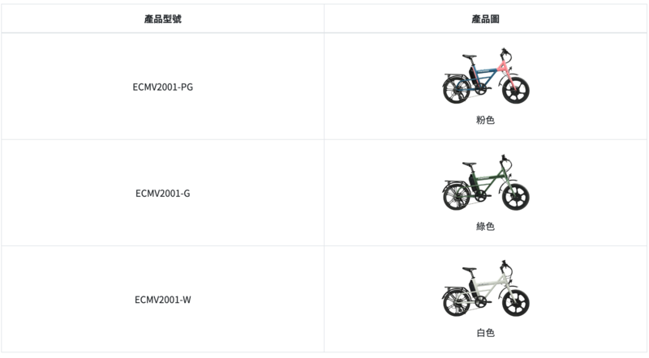Select the ECMV2001-W model number
The width and height of the screenshot is (649, 358).
[163, 300]
